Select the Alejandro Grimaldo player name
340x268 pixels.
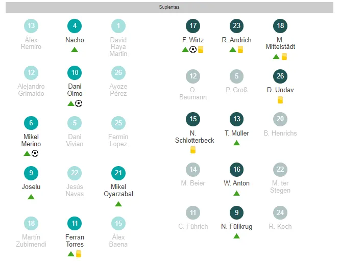tap(31, 90)
